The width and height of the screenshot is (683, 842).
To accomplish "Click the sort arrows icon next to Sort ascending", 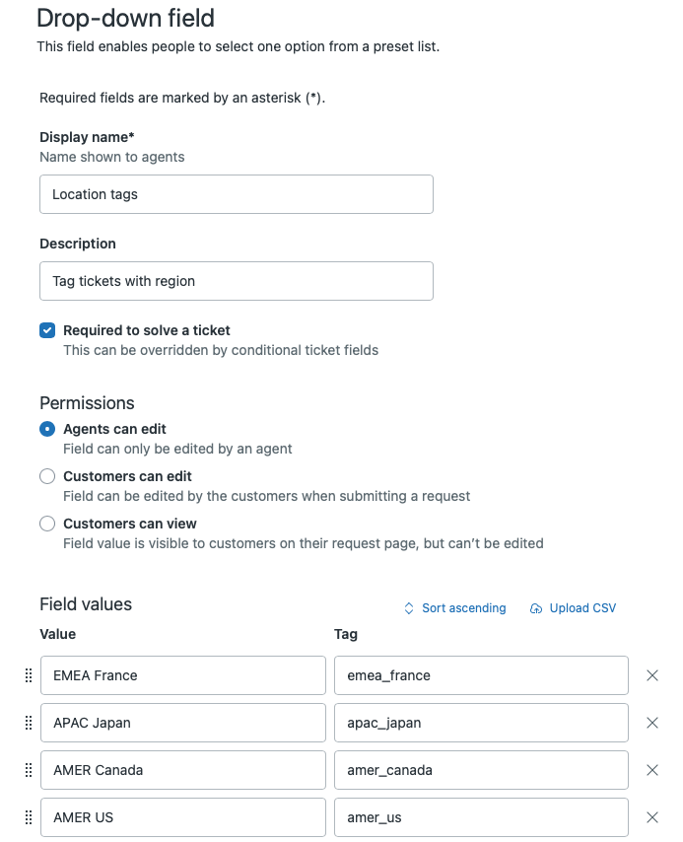I will pos(408,608).
